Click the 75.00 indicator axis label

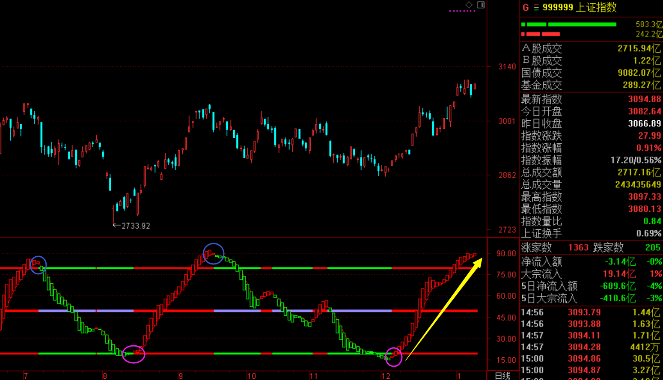(506, 275)
